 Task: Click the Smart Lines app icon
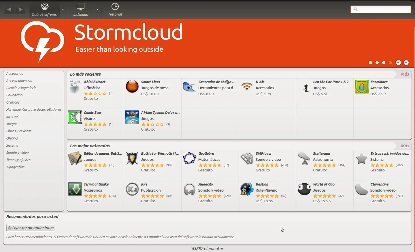[133, 87]
